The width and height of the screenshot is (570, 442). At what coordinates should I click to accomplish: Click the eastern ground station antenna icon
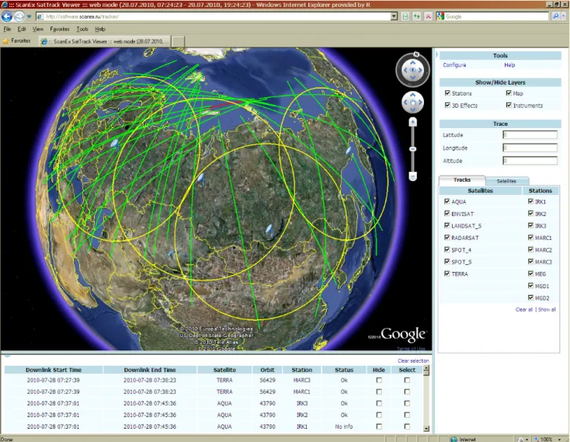click(x=348, y=150)
